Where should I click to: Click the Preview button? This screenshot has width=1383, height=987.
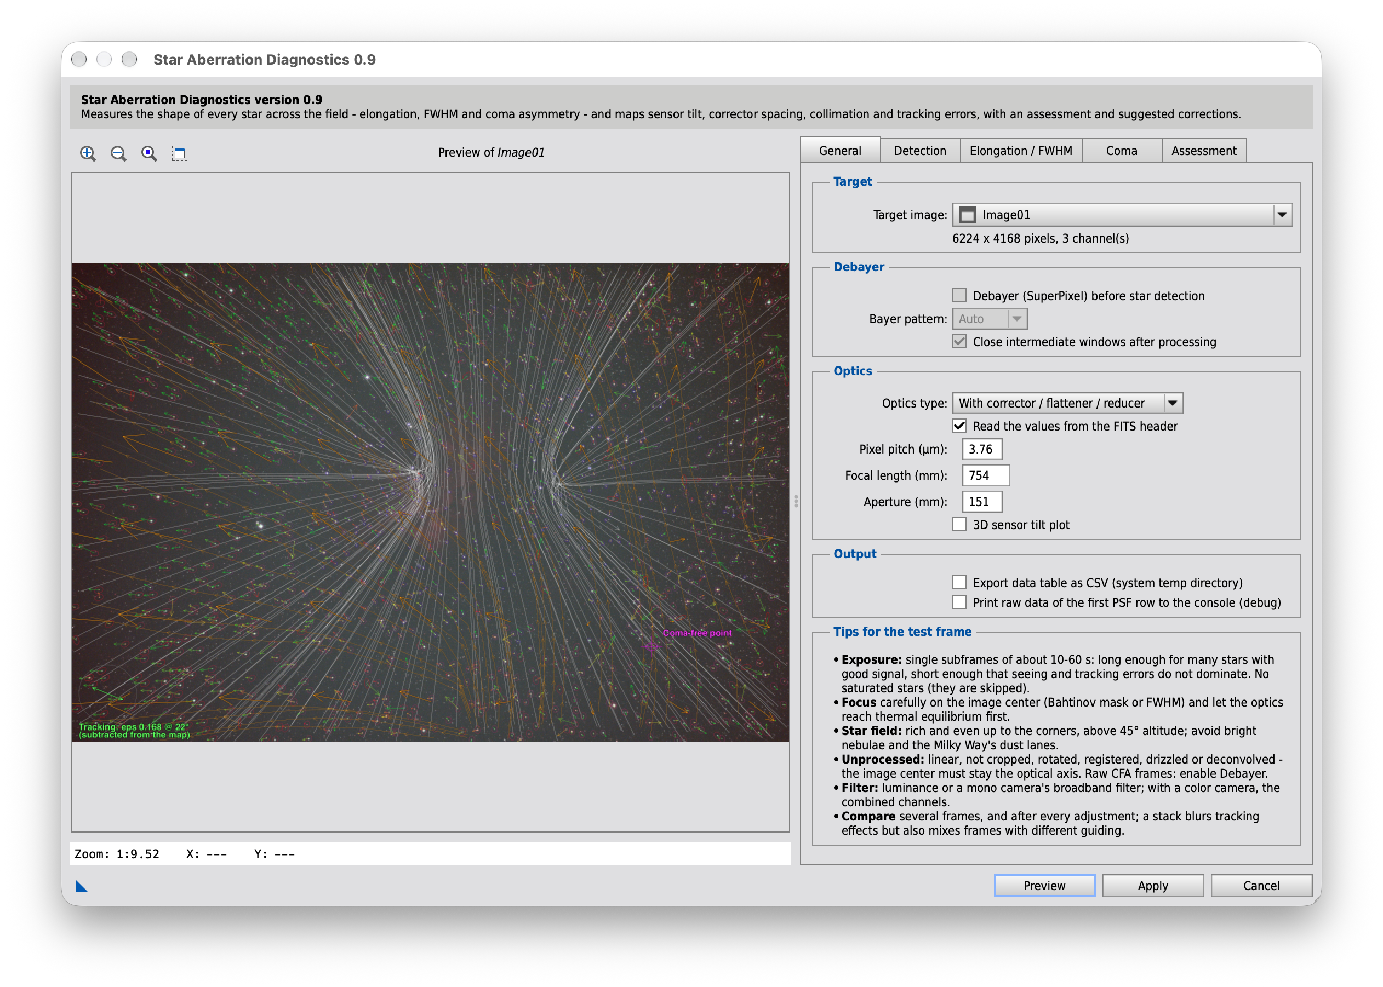[1044, 886]
